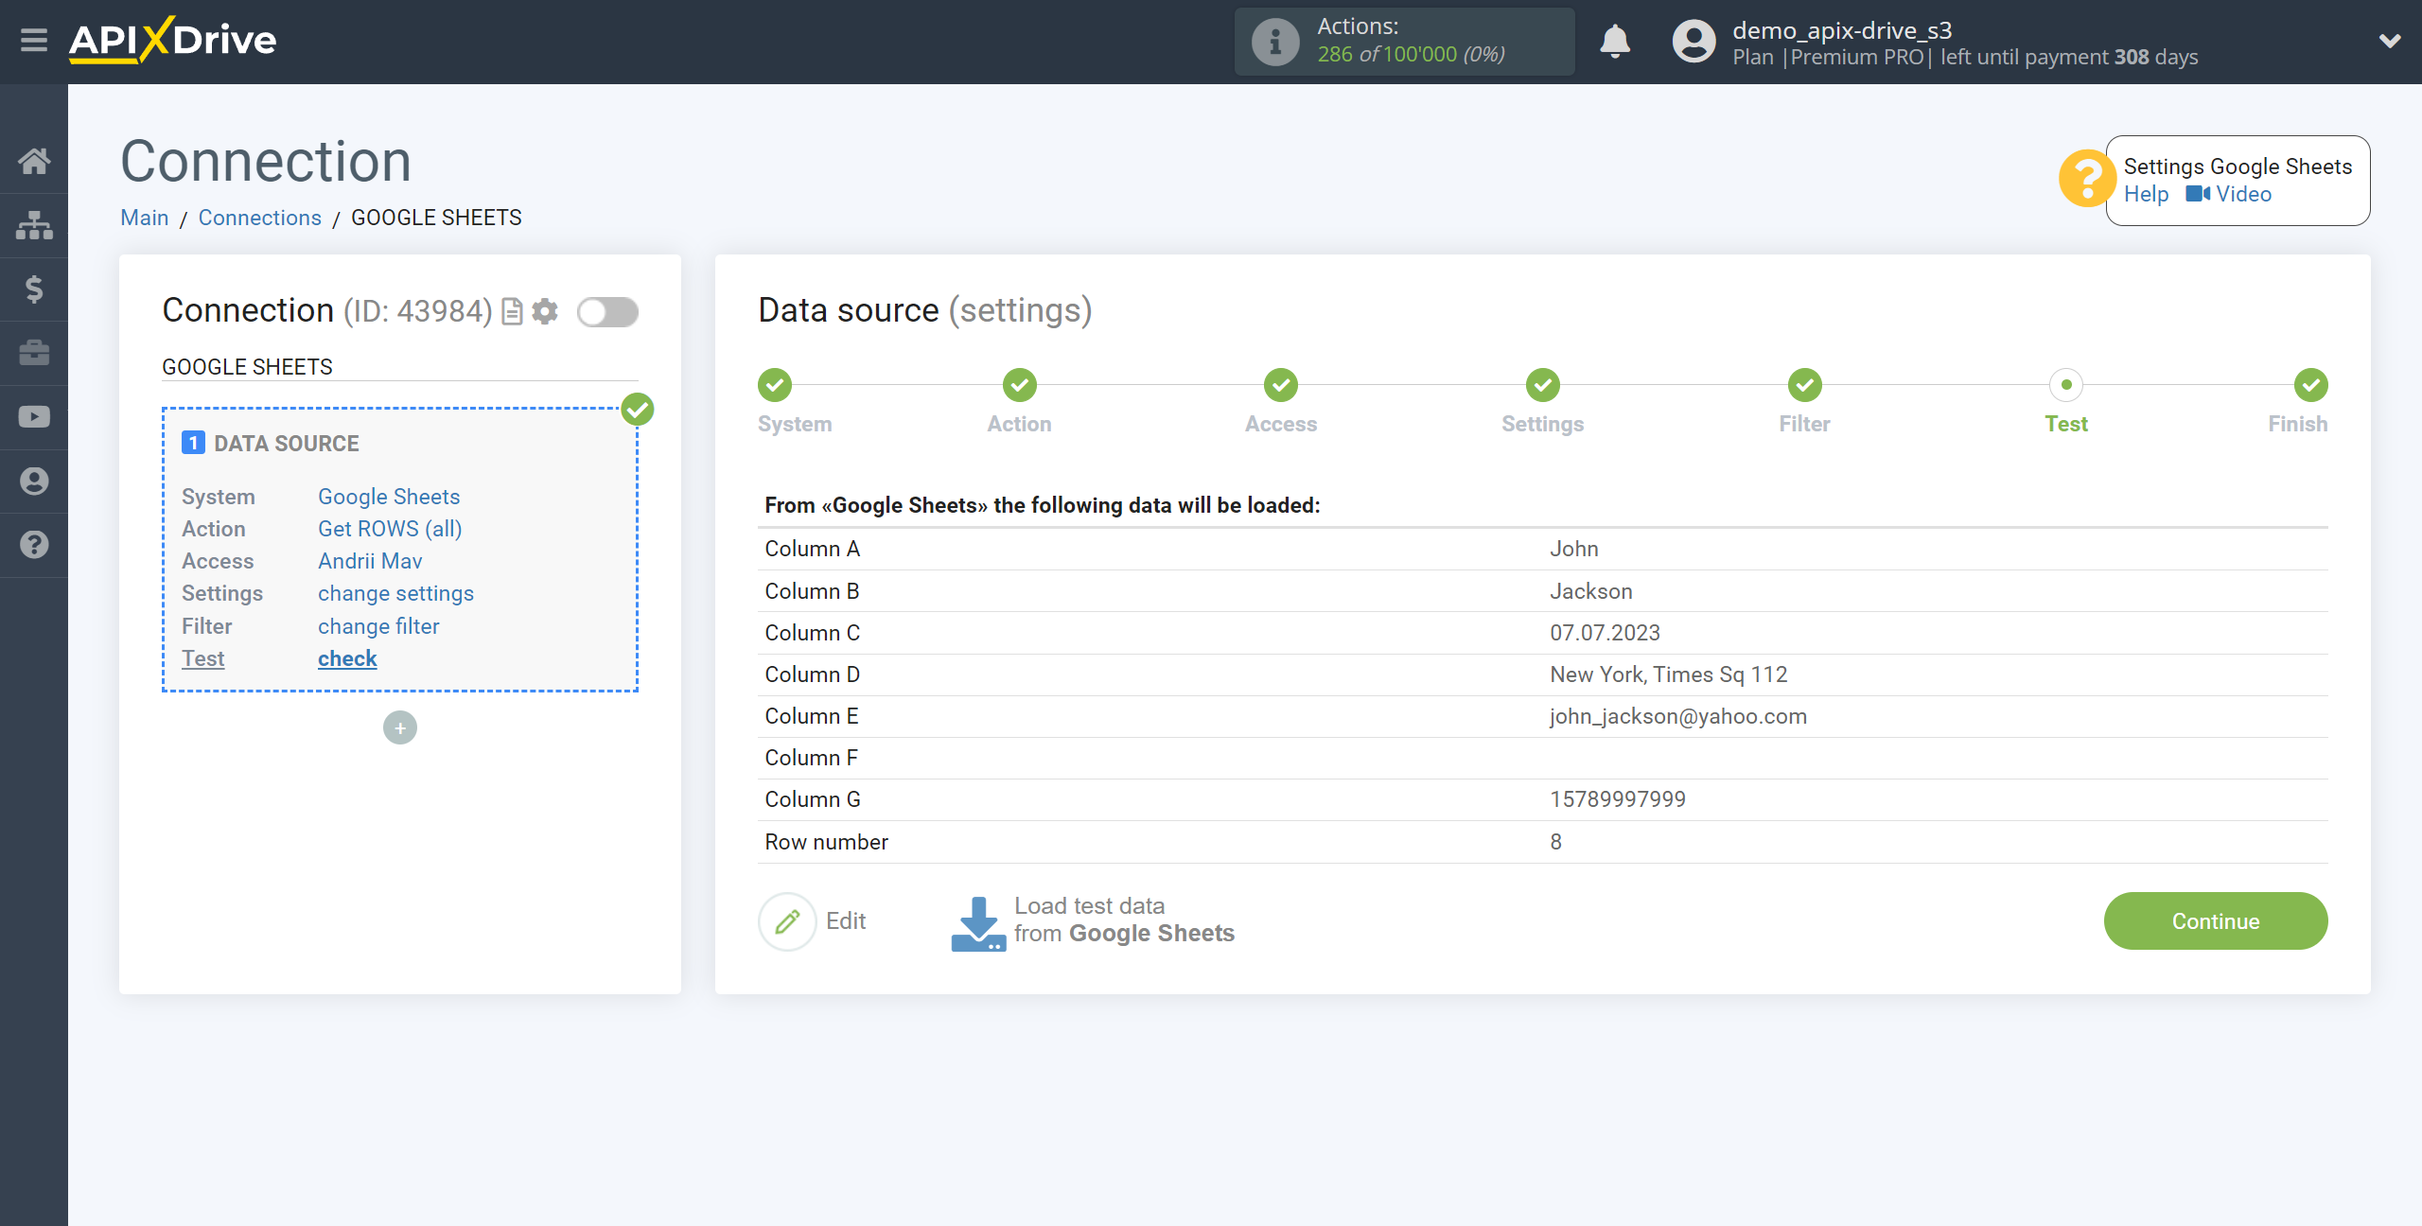Open change settings link for Settings
The width and height of the screenshot is (2422, 1226).
point(395,593)
